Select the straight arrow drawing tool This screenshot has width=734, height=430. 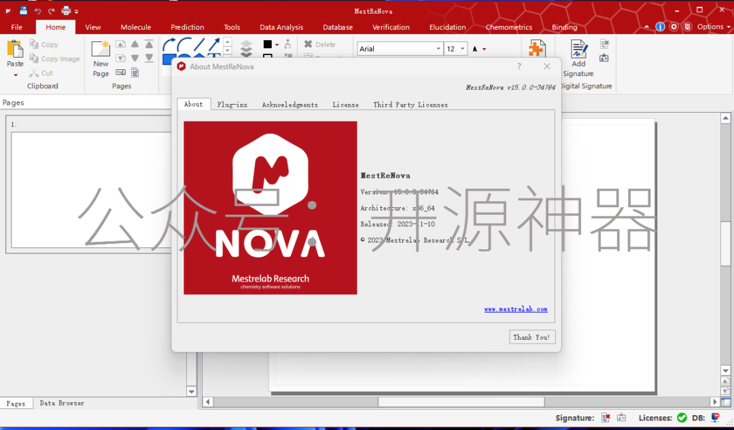[x=214, y=45]
